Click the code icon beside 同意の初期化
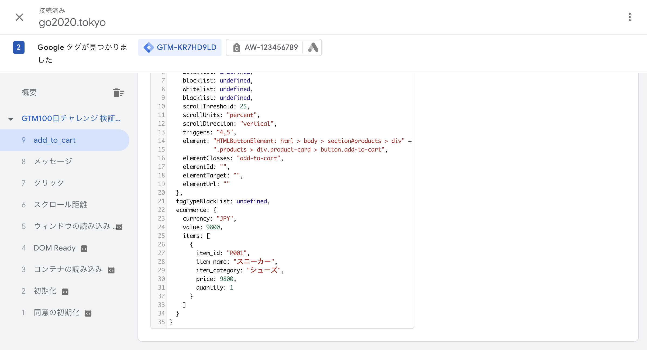This screenshot has height=350, width=647. pyautogui.click(x=88, y=313)
